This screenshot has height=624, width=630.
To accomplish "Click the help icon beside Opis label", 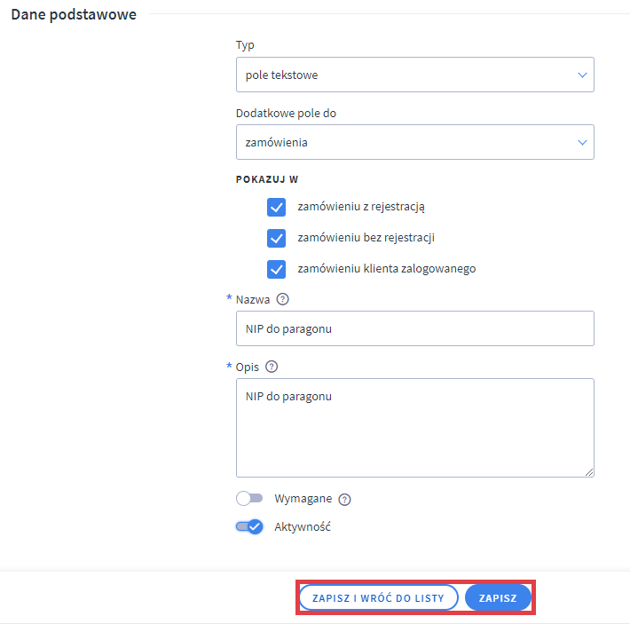I will (x=272, y=367).
